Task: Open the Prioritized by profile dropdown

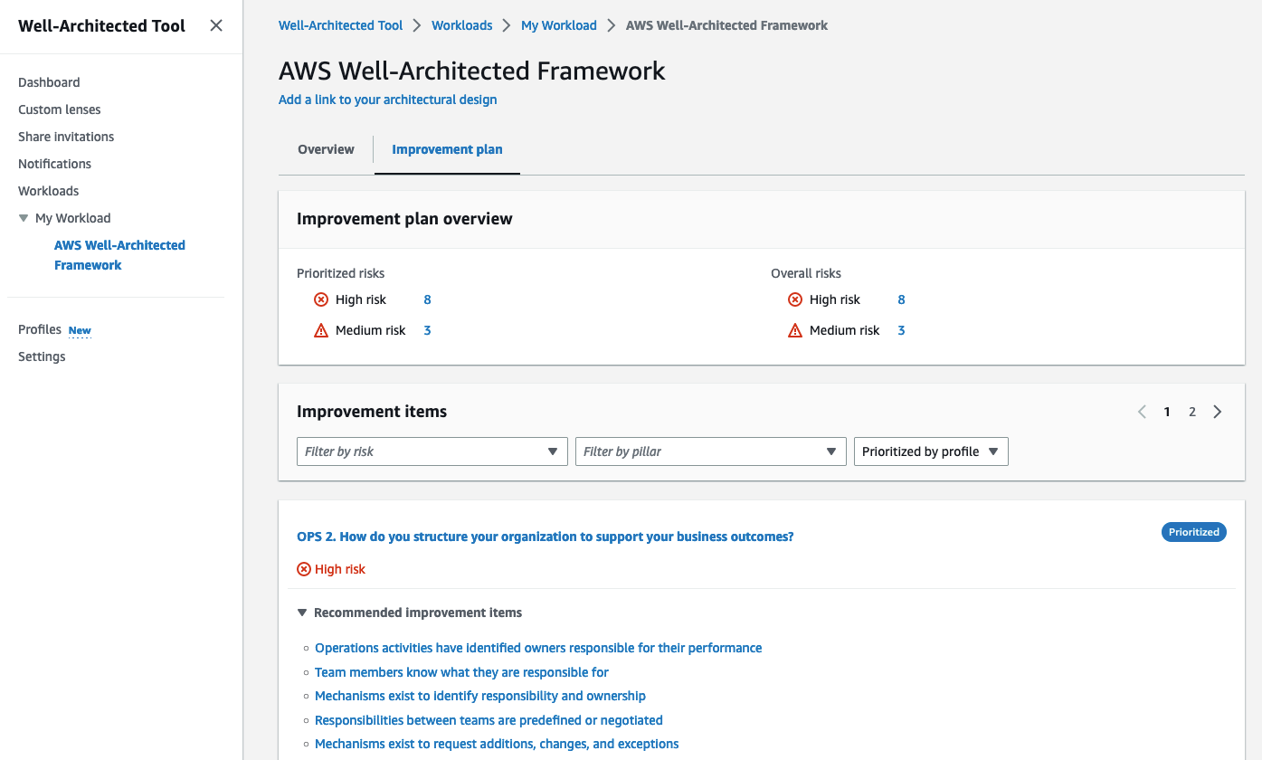Action: (x=930, y=451)
